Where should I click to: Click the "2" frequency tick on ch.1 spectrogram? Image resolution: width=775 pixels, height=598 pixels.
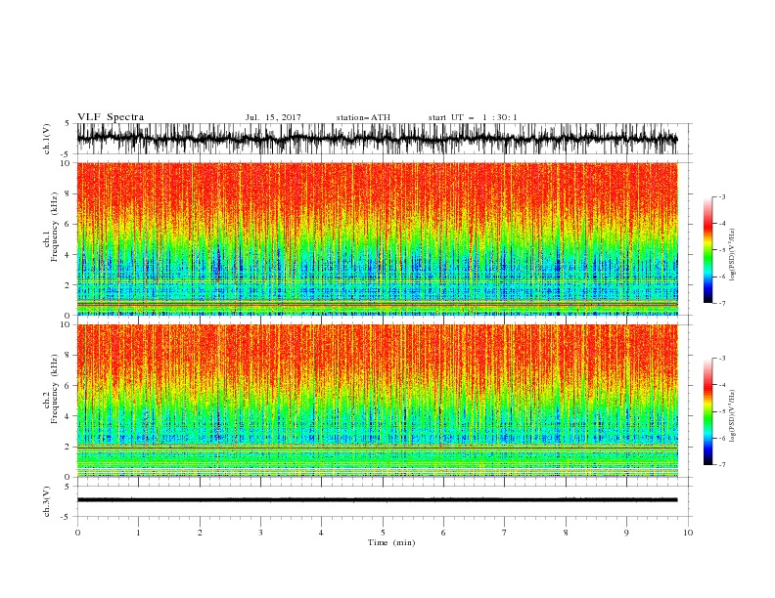pyautogui.click(x=68, y=285)
